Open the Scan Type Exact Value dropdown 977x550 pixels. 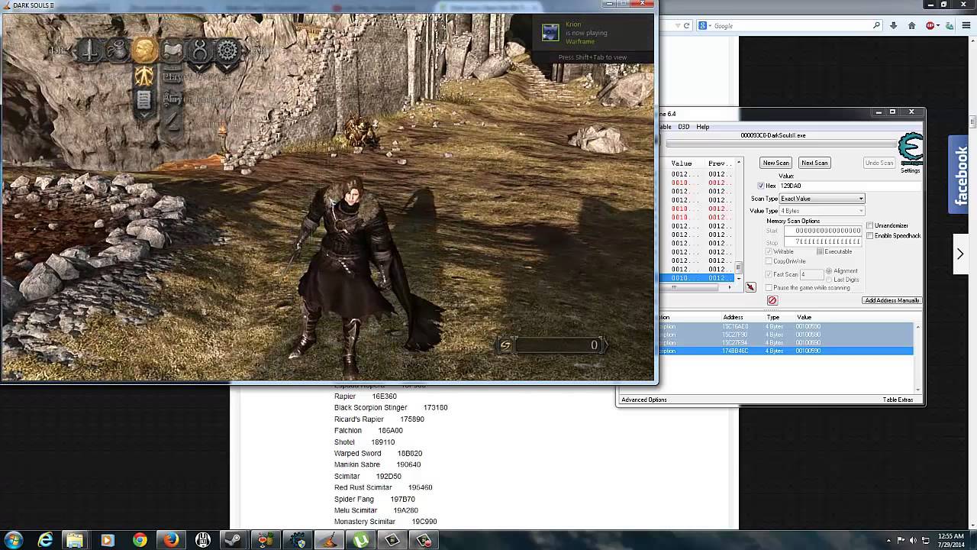pyautogui.click(x=821, y=199)
